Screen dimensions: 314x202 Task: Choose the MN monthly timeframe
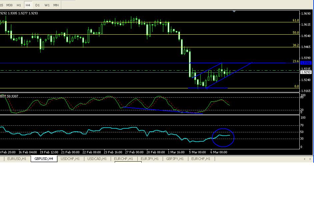click(56, 5)
